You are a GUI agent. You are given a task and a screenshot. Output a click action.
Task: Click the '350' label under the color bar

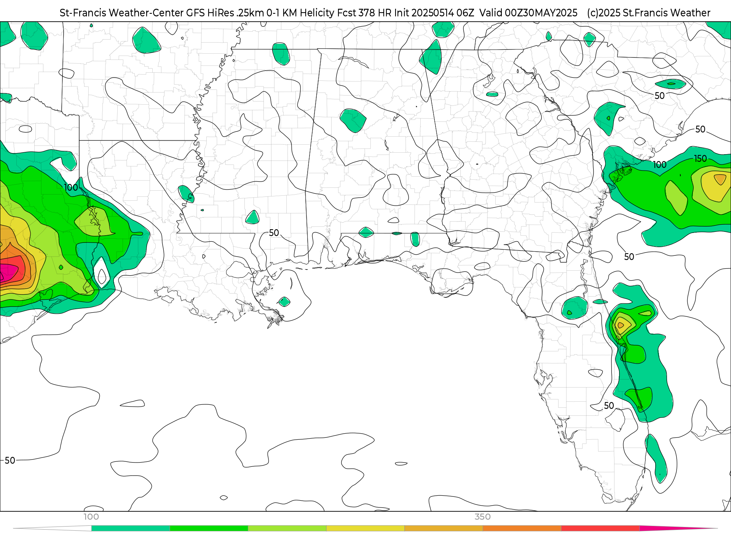tap(482, 517)
